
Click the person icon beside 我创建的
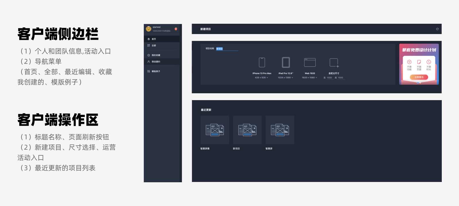click(149, 62)
